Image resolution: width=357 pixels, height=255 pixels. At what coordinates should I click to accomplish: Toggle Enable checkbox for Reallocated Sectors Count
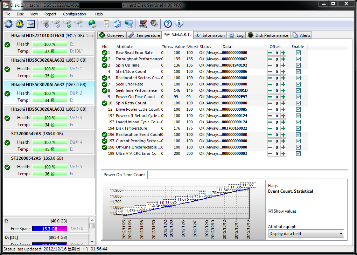pos(298,78)
